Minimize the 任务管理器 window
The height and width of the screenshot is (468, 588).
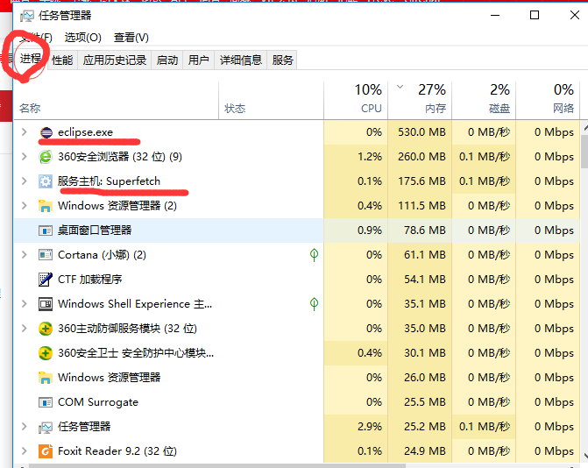pos(495,16)
